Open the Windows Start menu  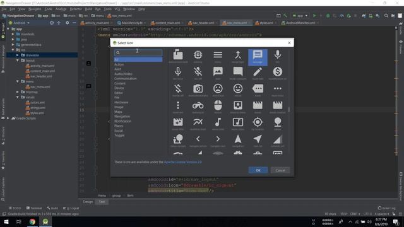(6, 221)
